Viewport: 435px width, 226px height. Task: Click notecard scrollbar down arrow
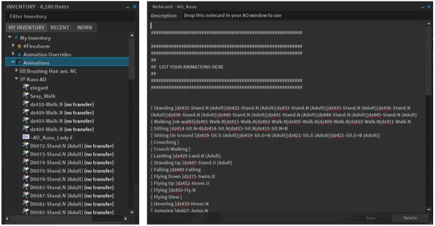[x=428, y=210]
